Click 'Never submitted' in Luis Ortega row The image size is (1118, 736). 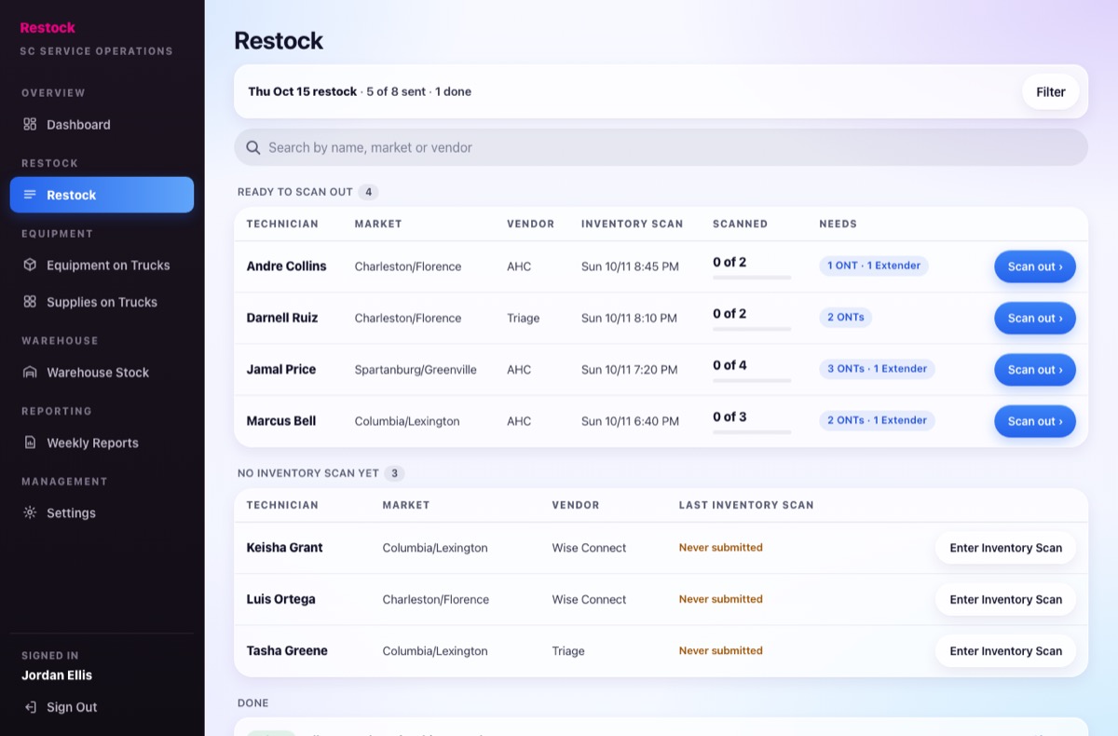click(x=720, y=599)
